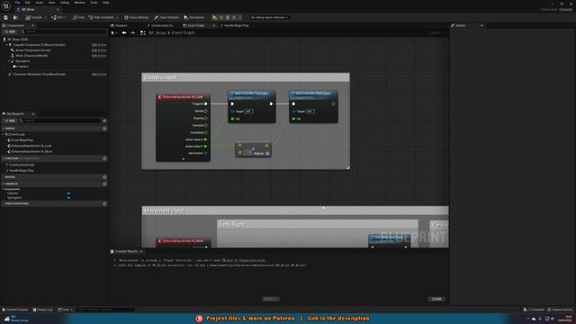Image resolution: width=576 pixels, height=324 pixels.
Task: Open the My Blueprint settings gear
Action: [x=104, y=121]
